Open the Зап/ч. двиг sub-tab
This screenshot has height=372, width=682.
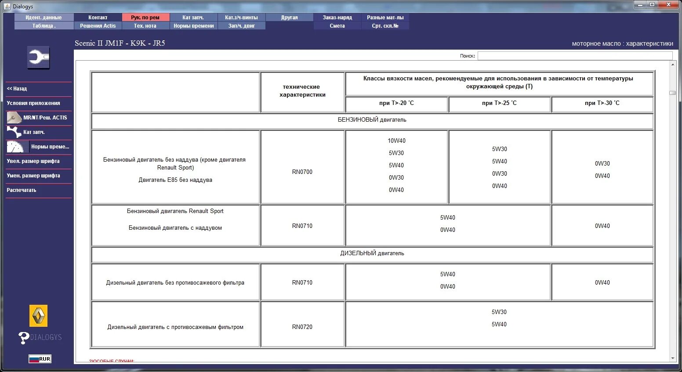coord(241,26)
